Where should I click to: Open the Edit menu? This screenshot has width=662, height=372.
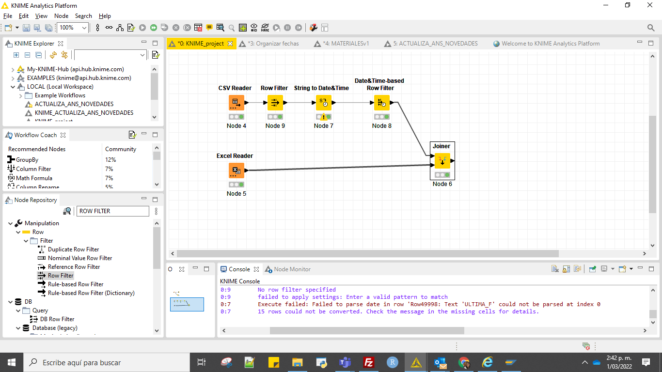pos(24,16)
